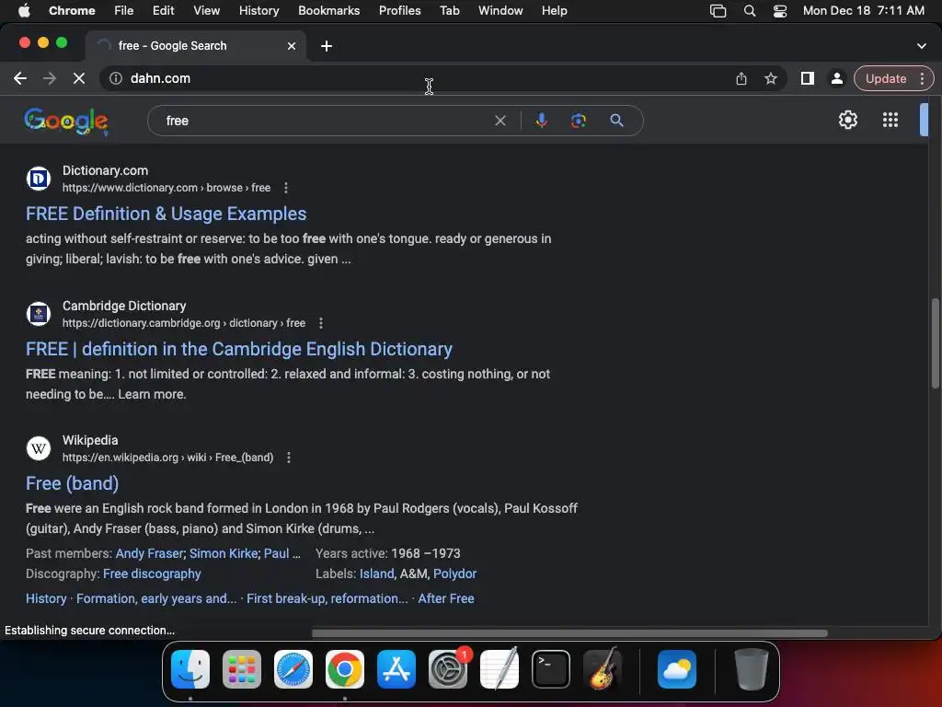Open the Chrome File menu
The image size is (942, 707).
click(124, 10)
